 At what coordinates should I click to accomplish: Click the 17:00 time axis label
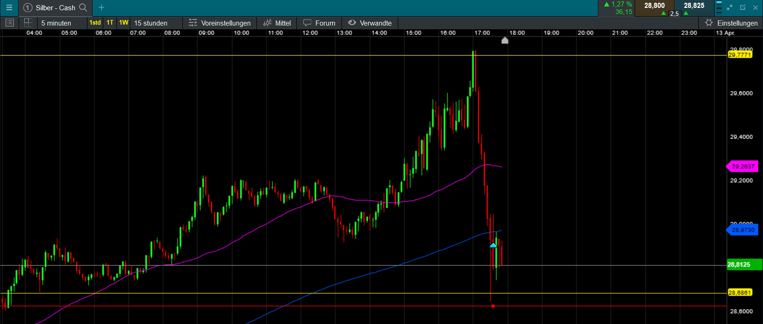482,33
